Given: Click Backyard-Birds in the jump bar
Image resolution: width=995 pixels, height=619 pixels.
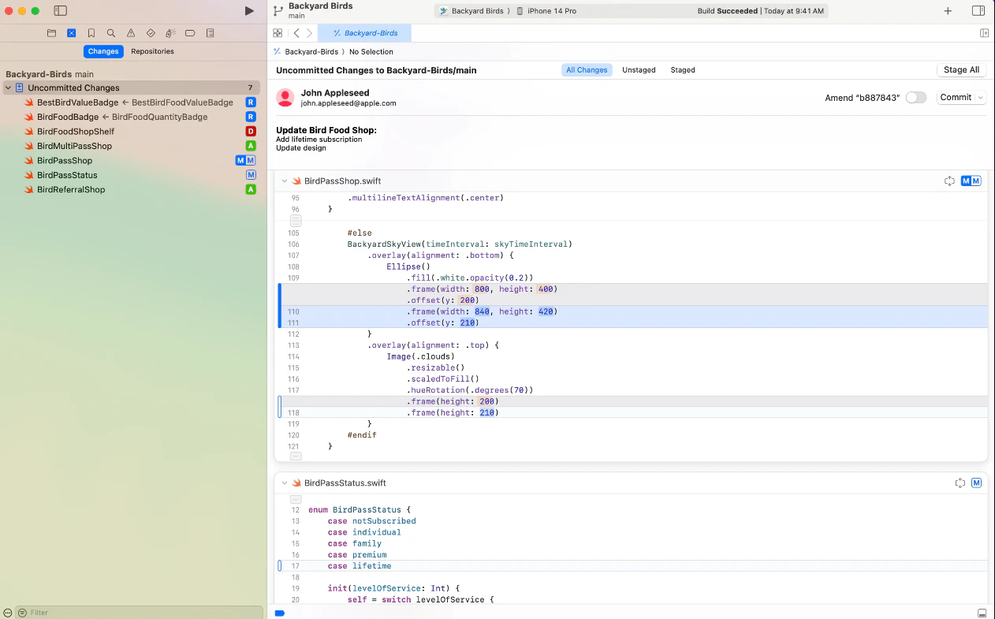Looking at the screenshot, I should click(311, 51).
